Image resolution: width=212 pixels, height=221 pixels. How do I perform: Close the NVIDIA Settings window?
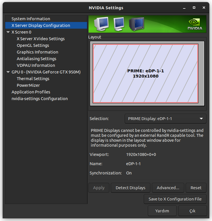point(204,8)
